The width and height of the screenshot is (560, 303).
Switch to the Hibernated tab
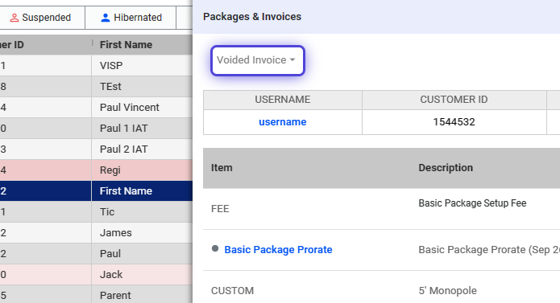click(x=131, y=18)
